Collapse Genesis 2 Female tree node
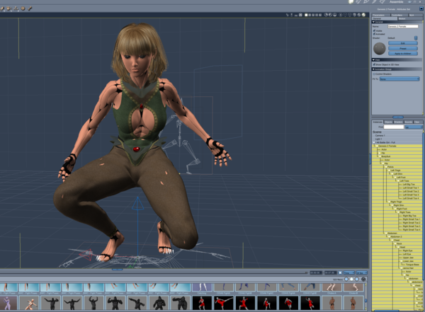 coord(377,146)
